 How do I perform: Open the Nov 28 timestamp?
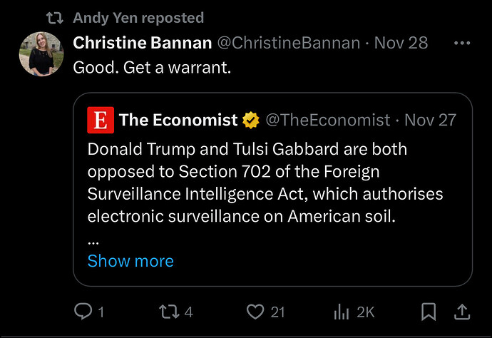pyautogui.click(x=401, y=43)
